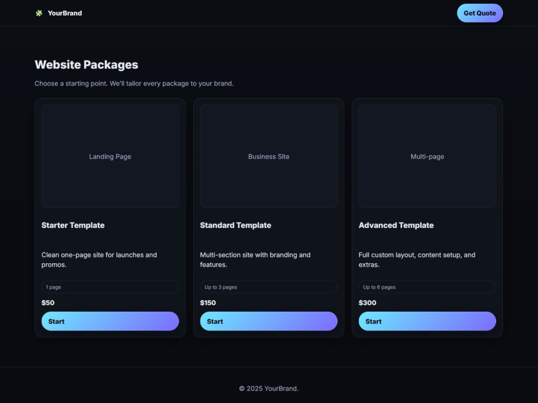538x403 pixels.
Task: Click the 'Up to 6 pages' tag
Action: coord(427,287)
